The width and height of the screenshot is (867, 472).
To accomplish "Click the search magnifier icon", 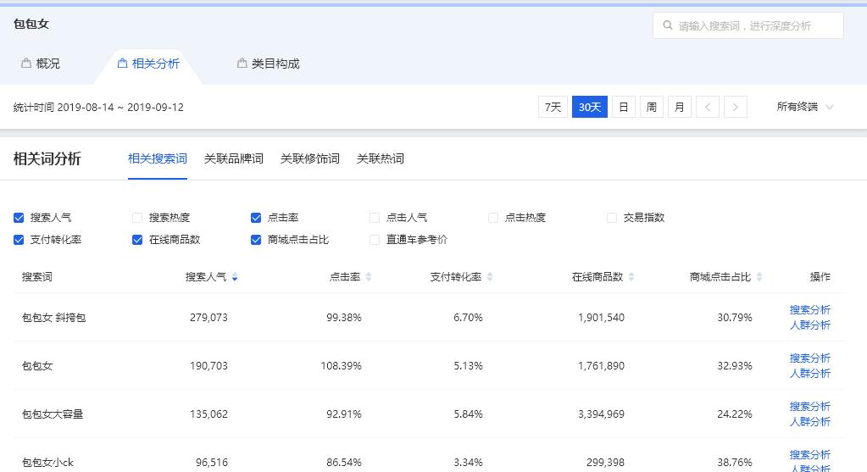I will (667, 25).
